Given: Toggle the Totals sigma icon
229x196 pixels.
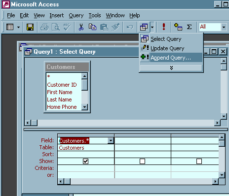Looking at the screenshot, I should pyautogui.click(x=189, y=27).
